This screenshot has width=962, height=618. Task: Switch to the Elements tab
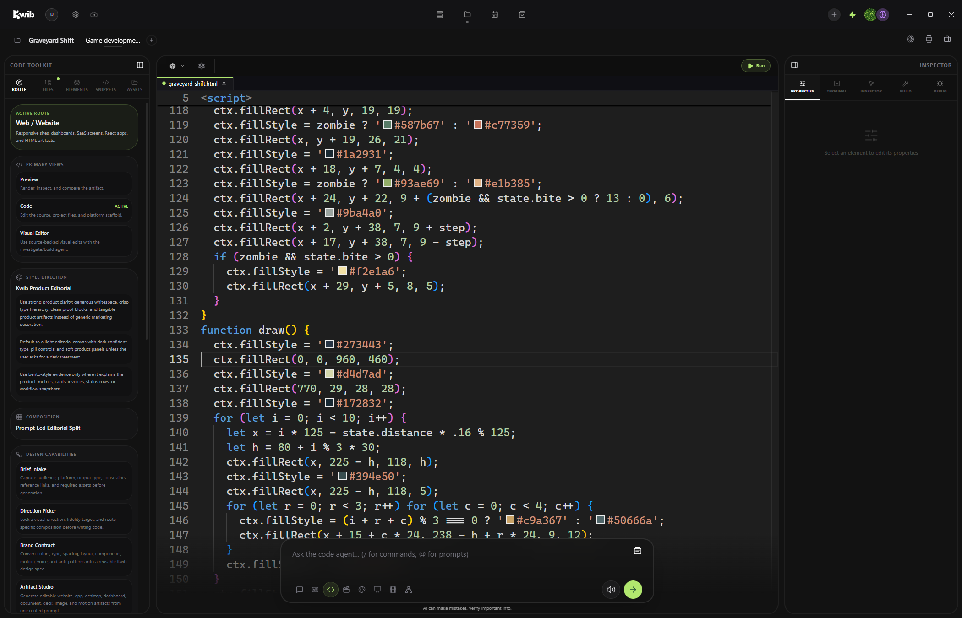(x=77, y=86)
